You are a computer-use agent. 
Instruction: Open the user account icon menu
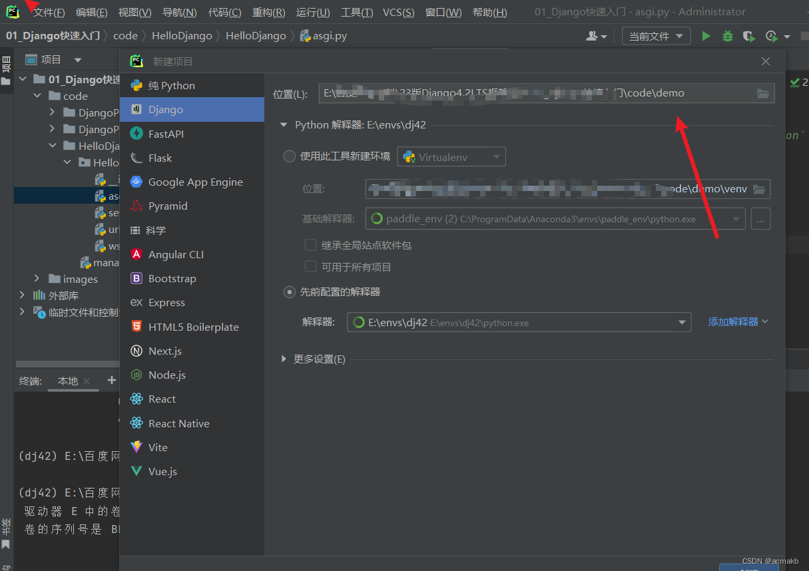pos(597,36)
